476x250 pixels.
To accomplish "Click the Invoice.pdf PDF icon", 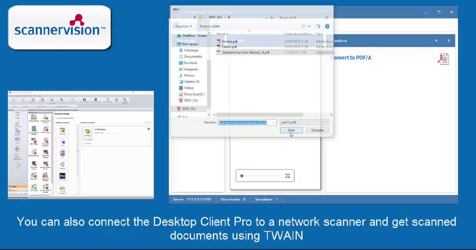I will point(219,41).
